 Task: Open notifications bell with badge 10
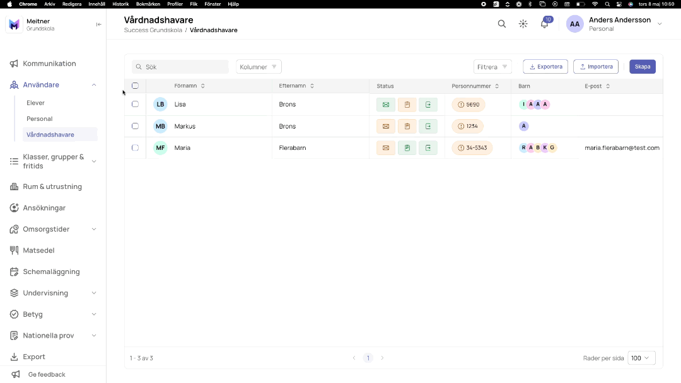point(544,24)
